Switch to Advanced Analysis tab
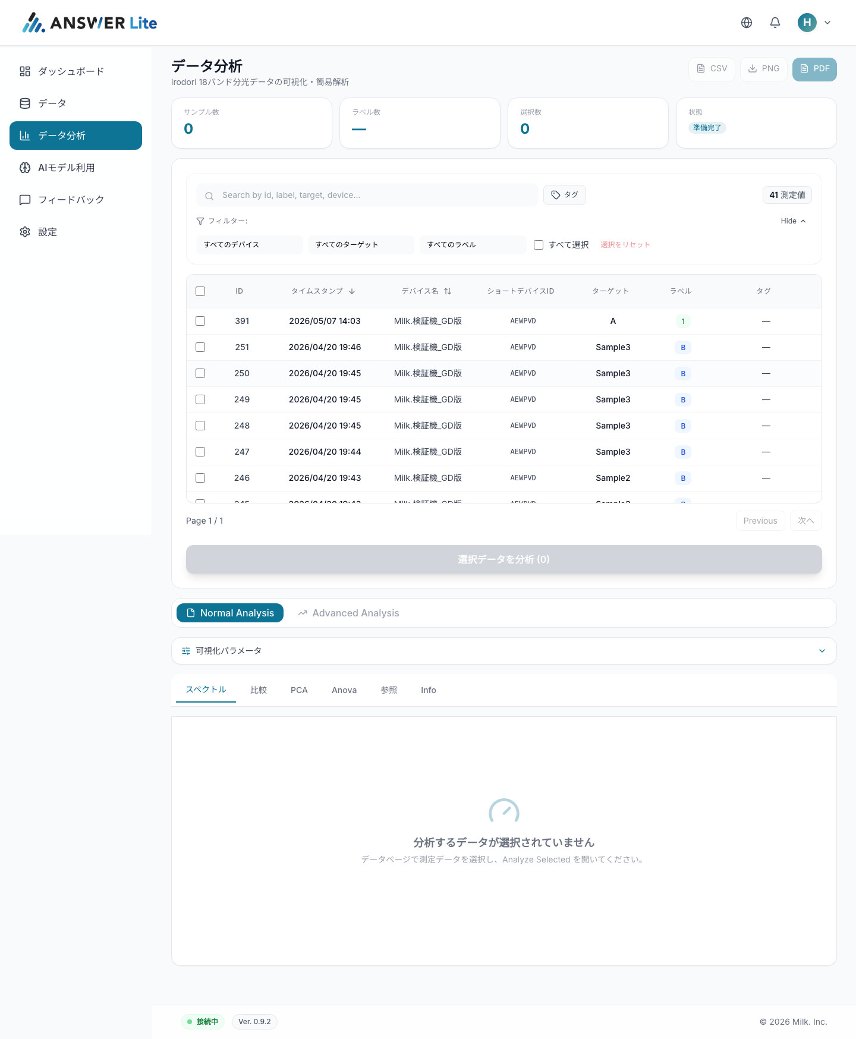The height and width of the screenshot is (1039, 856). [x=348, y=613]
